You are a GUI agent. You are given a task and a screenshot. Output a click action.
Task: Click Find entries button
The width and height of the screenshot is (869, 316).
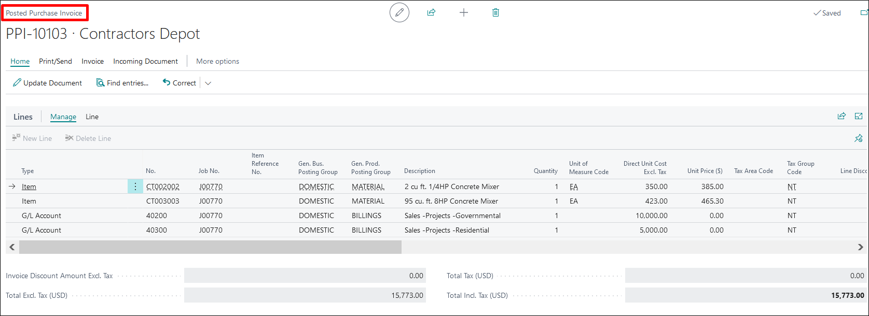122,83
